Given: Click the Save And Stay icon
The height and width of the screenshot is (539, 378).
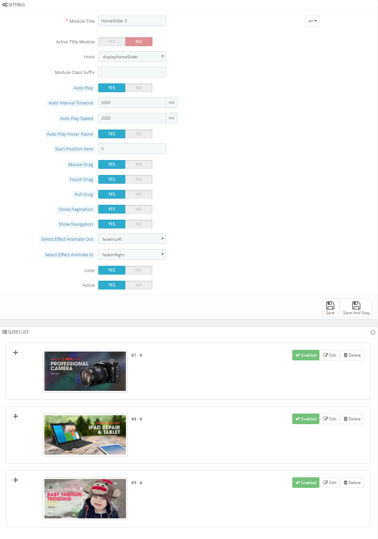Looking at the screenshot, I should (x=356, y=305).
